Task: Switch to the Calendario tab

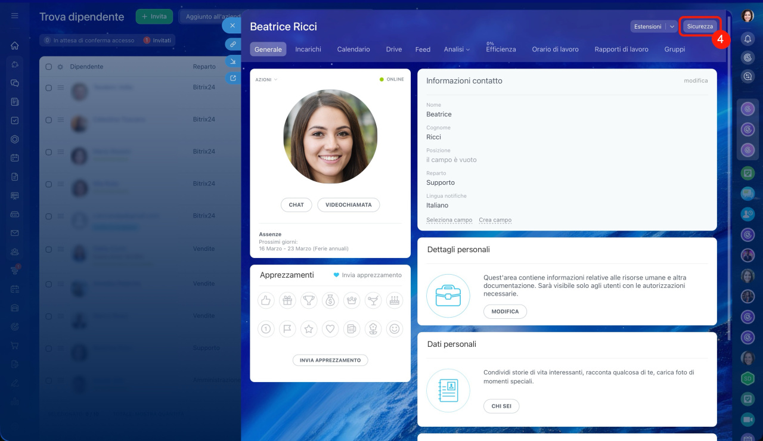Action: coord(353,49)
